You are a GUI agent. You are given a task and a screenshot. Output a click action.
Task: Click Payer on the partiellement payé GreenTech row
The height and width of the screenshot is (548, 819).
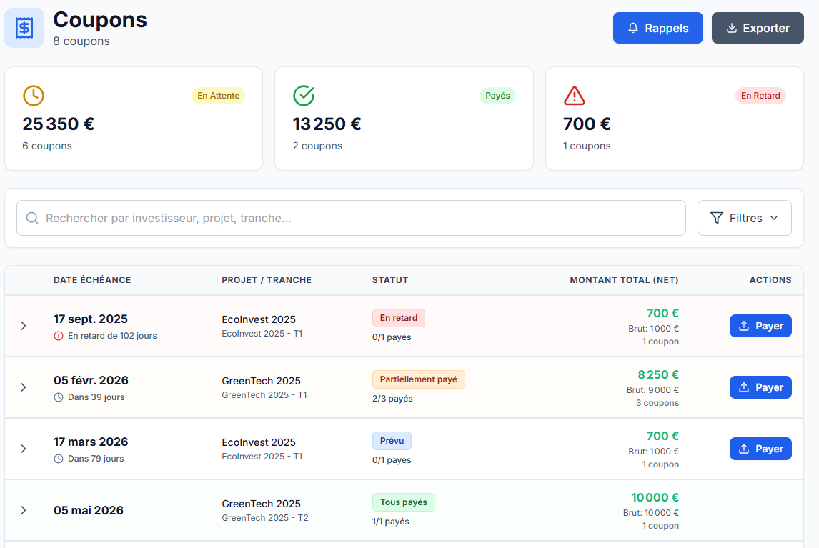pyautogui.click(x=760, y=387)
